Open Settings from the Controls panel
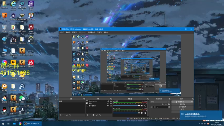 (x=183, y=109)
